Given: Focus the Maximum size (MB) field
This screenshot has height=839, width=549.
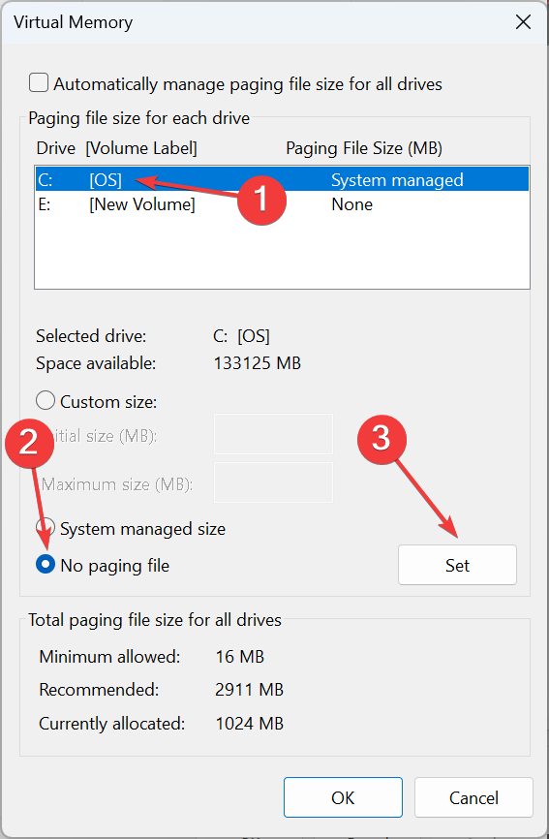Looking at the screenshot, I should (x=273, y=482).
